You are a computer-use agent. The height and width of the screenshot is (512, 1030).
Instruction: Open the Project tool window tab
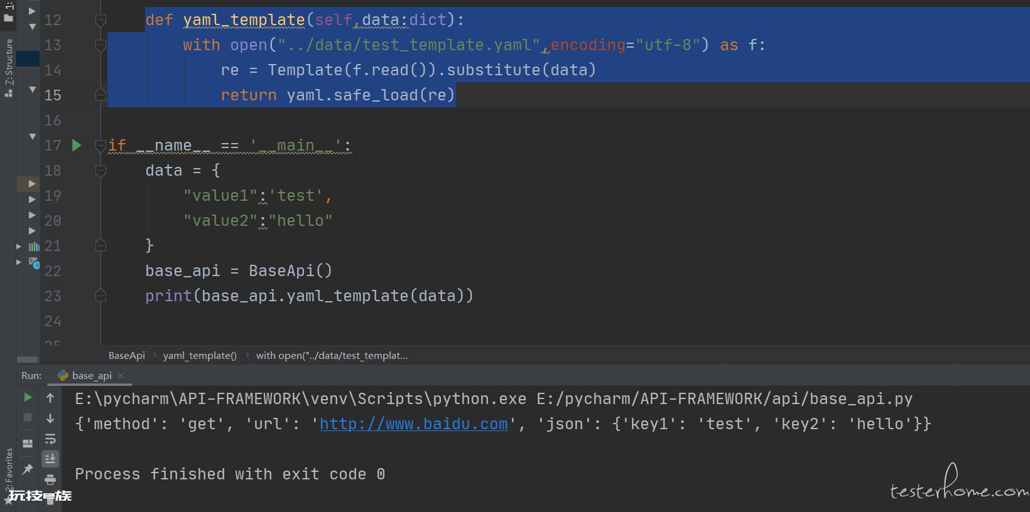9,13
